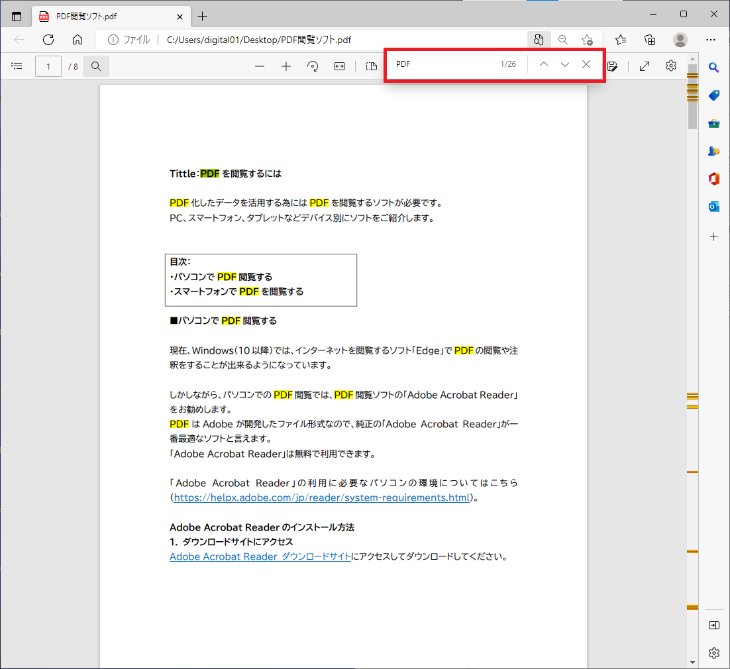
Task: Save the PDF with the save-as icon
Action: point(613,67)
